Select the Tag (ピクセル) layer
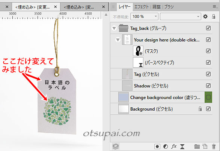This screenshot has height=151, width=220. tap(161, 74)
